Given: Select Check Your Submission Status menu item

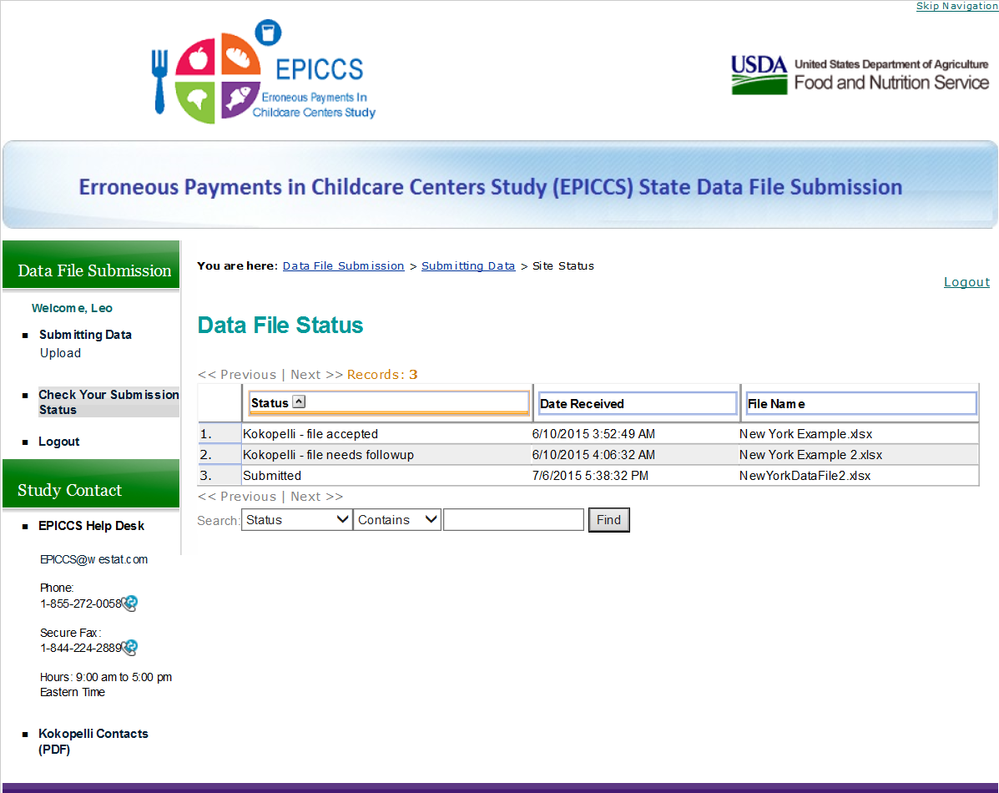Looking at the screenshot, I should 108,402.
